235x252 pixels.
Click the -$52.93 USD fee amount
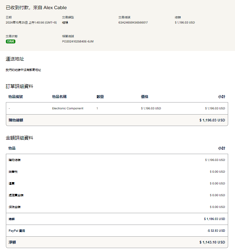point(216,231)
